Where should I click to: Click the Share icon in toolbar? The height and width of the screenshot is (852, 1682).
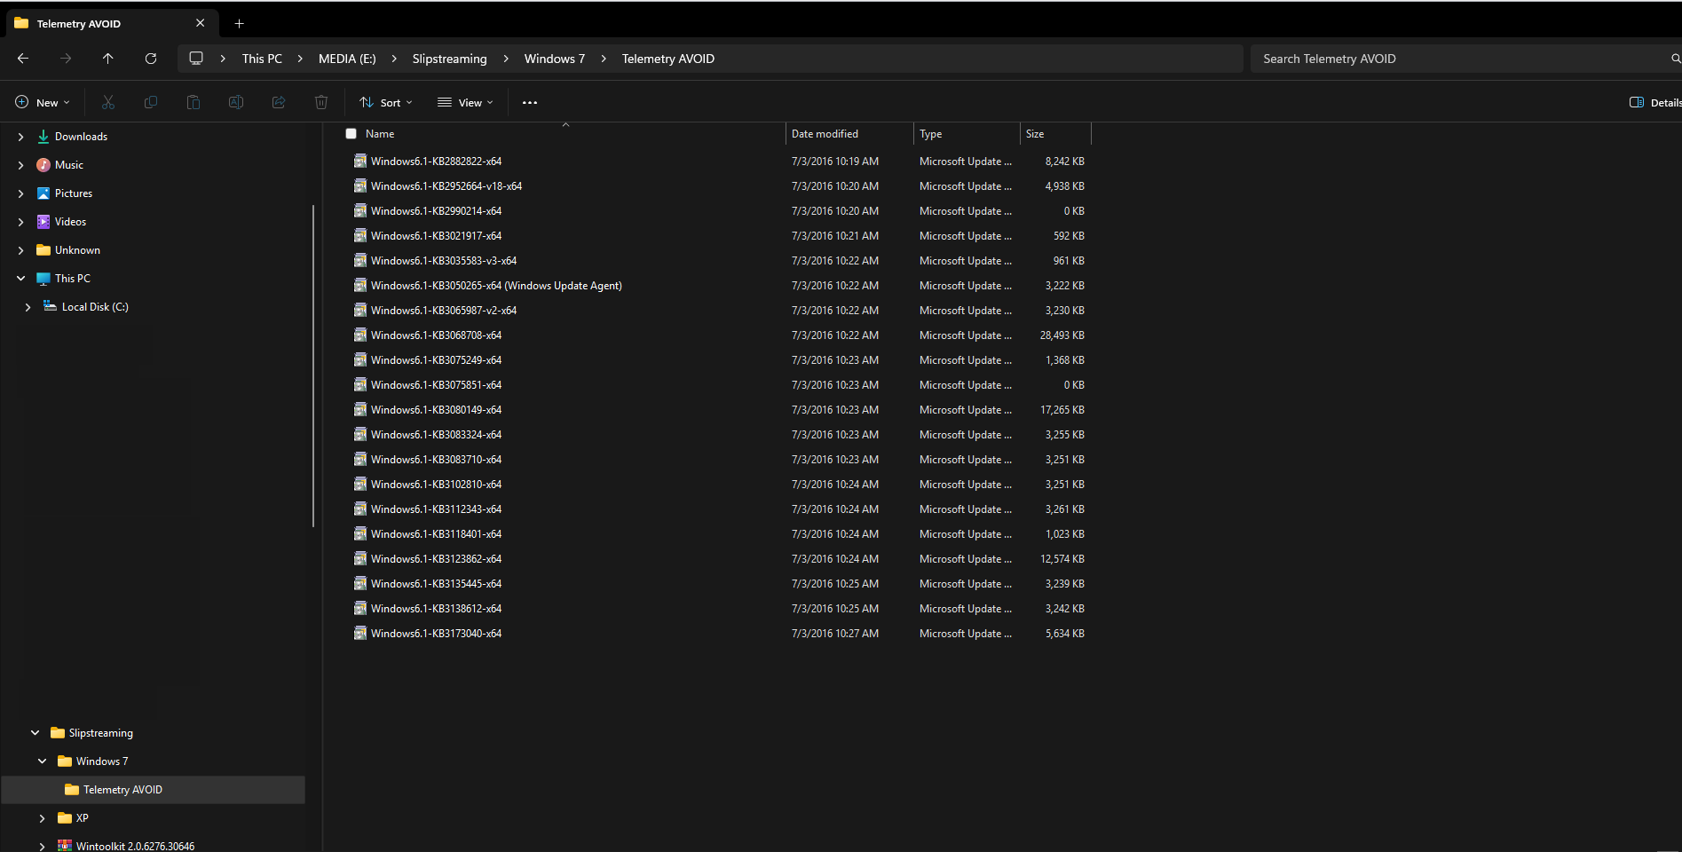tap(279, 103)
